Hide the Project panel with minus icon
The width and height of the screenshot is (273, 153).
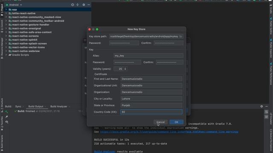pos(89,5)
